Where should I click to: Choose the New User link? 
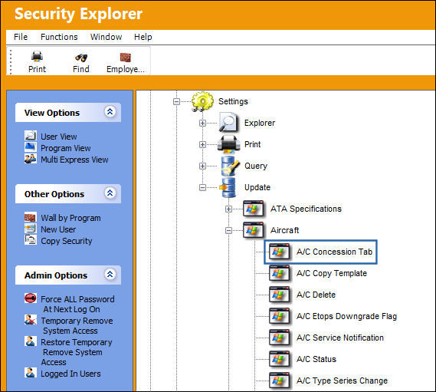pyautogui.click(x=58, y=229)
